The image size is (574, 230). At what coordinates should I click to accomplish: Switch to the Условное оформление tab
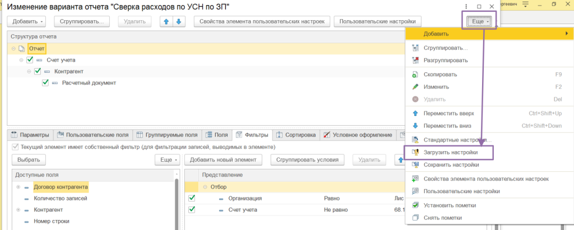pos(358,135)
